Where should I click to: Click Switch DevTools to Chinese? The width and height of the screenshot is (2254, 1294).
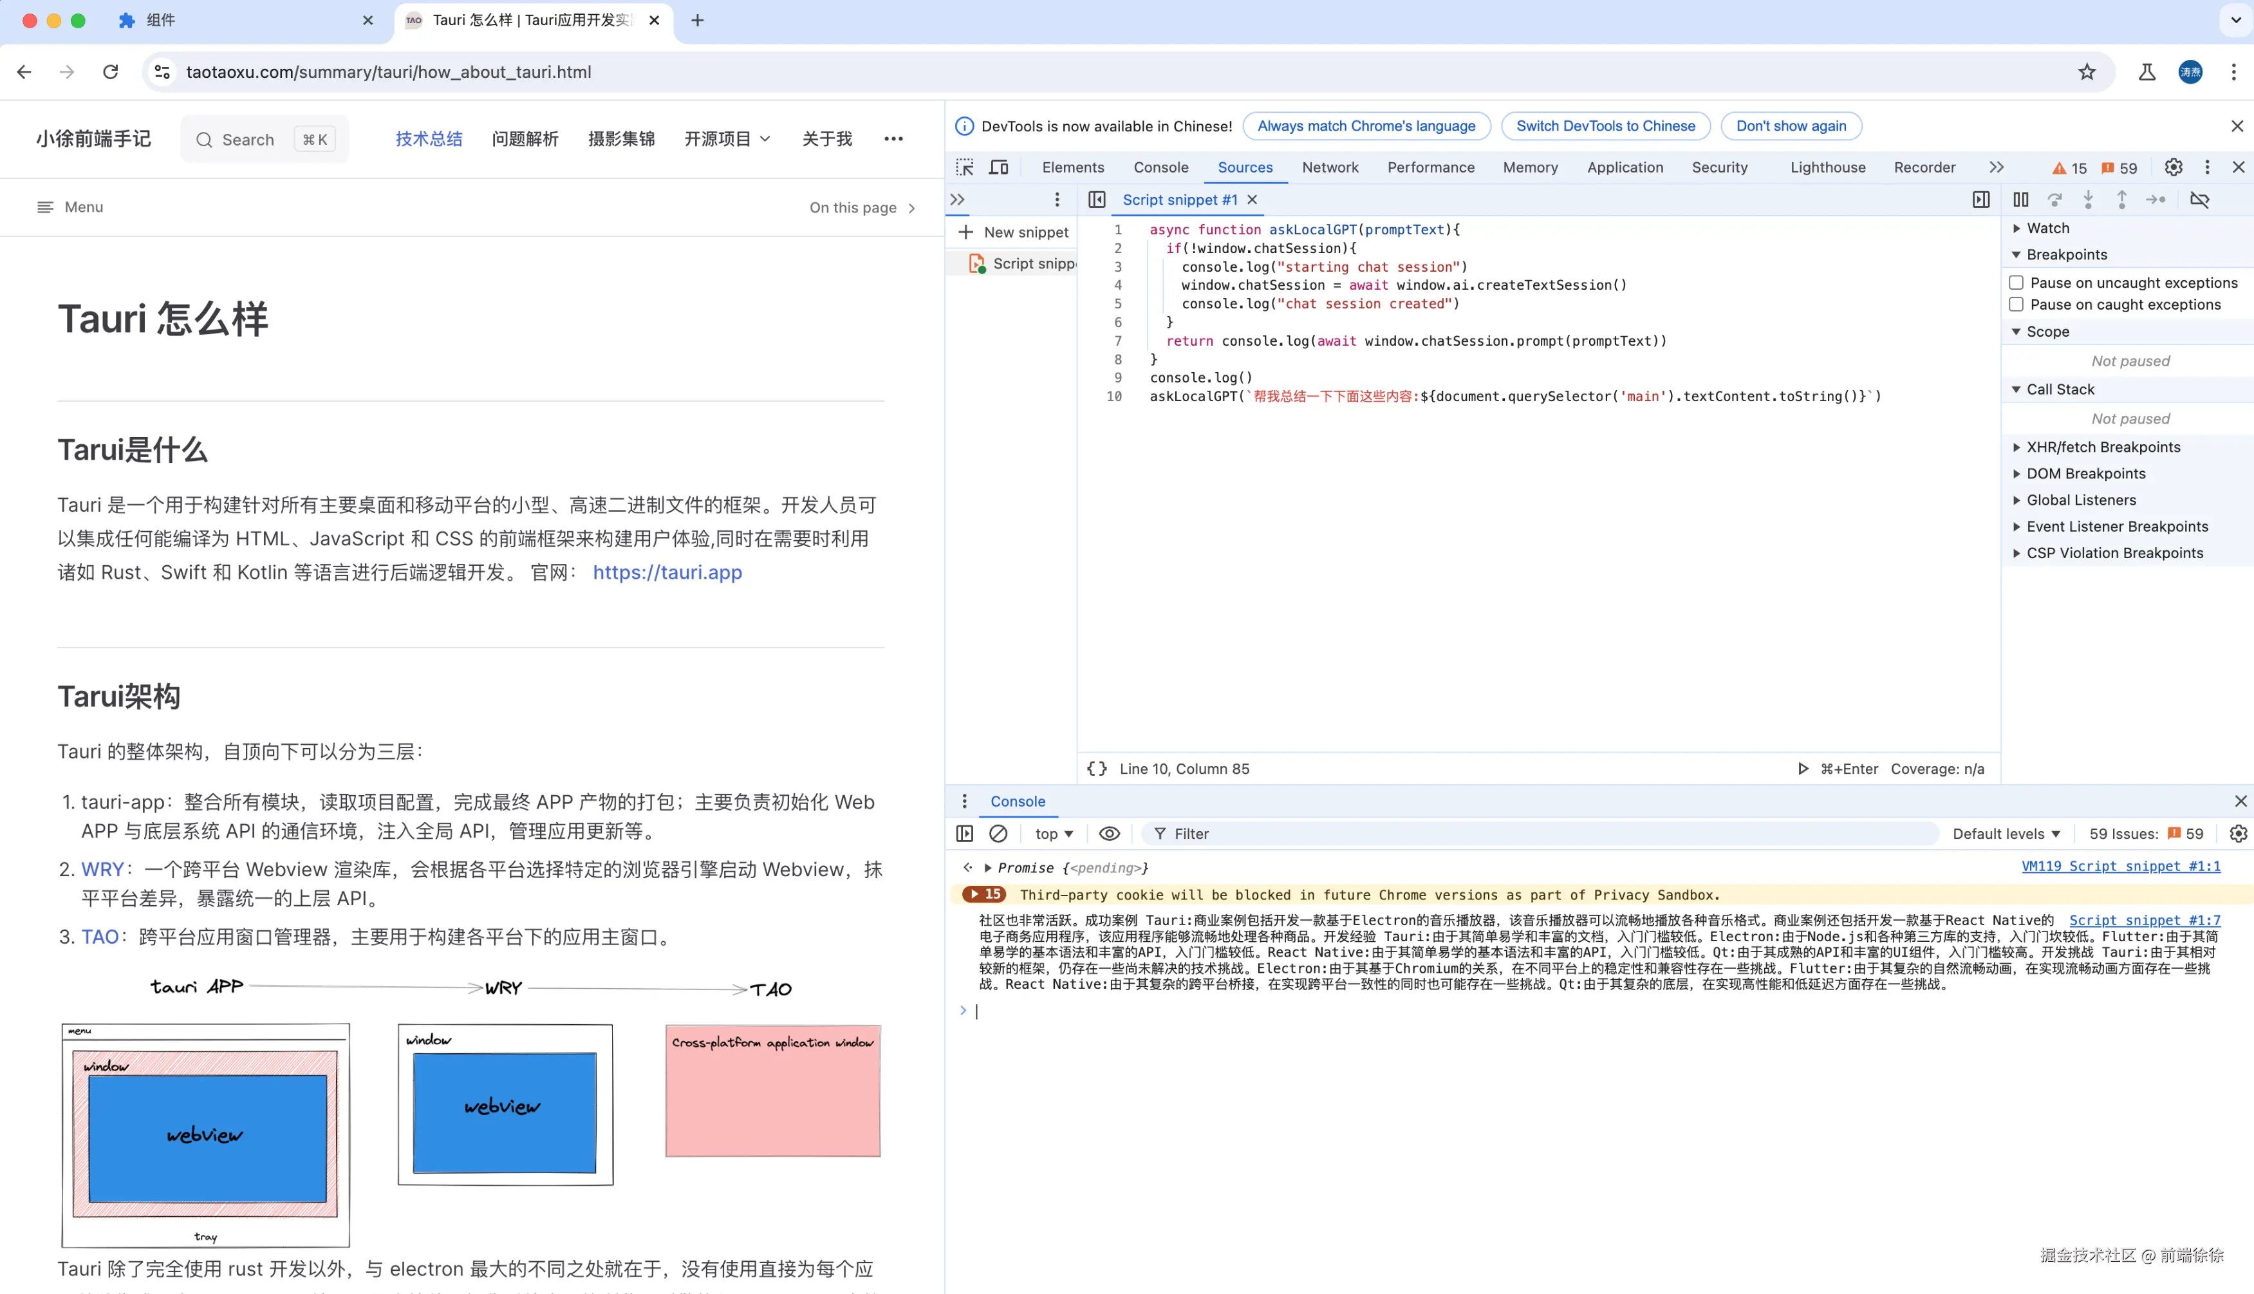(1605, 126)
